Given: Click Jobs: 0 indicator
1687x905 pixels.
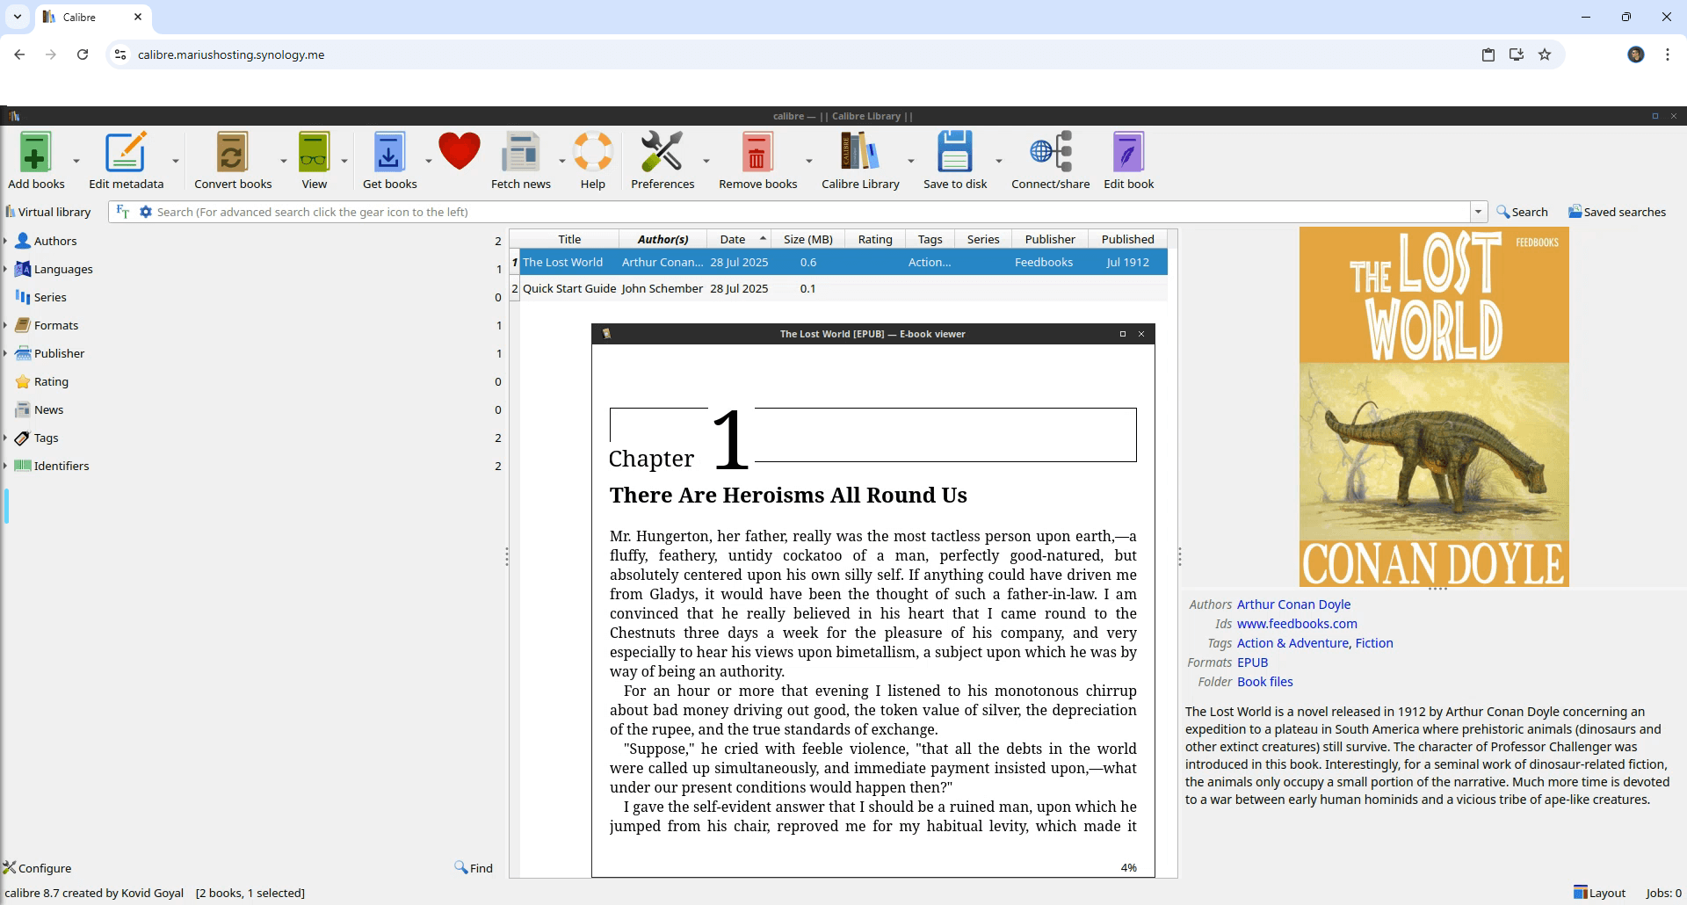Looking at the screenshot, I should pyautogui.click(x=1663, y=893).
